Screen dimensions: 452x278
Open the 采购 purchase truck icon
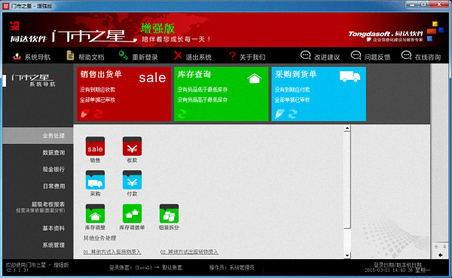click(95, 180)
